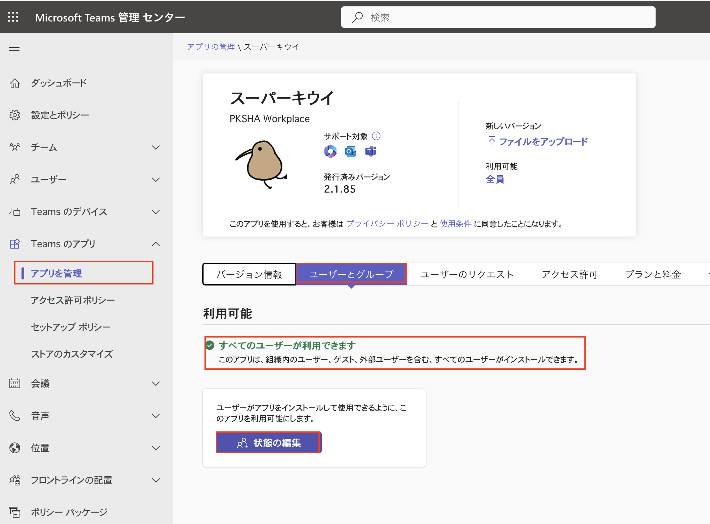
Task: Click the meetings calendar icon
Action: click(x=14, y=383)
